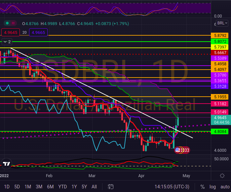Open the go to date calendar icon

tap(111, 187)
